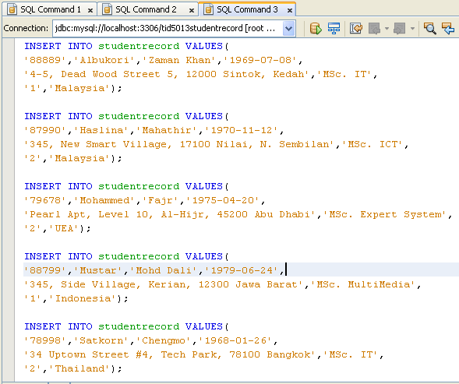
Task: Click the New Smart Village address string
Action: pos(179,144)
